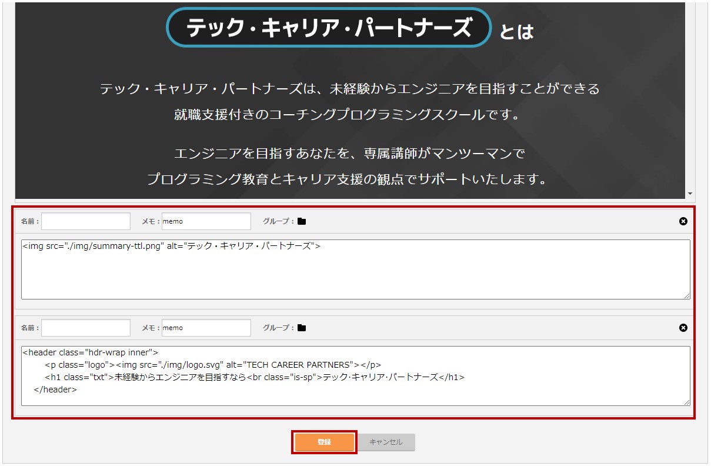Screen dimensions: 711x466
Task: Remove the header hdr-wrap snippet using its X icon
Action: point(683,328)
